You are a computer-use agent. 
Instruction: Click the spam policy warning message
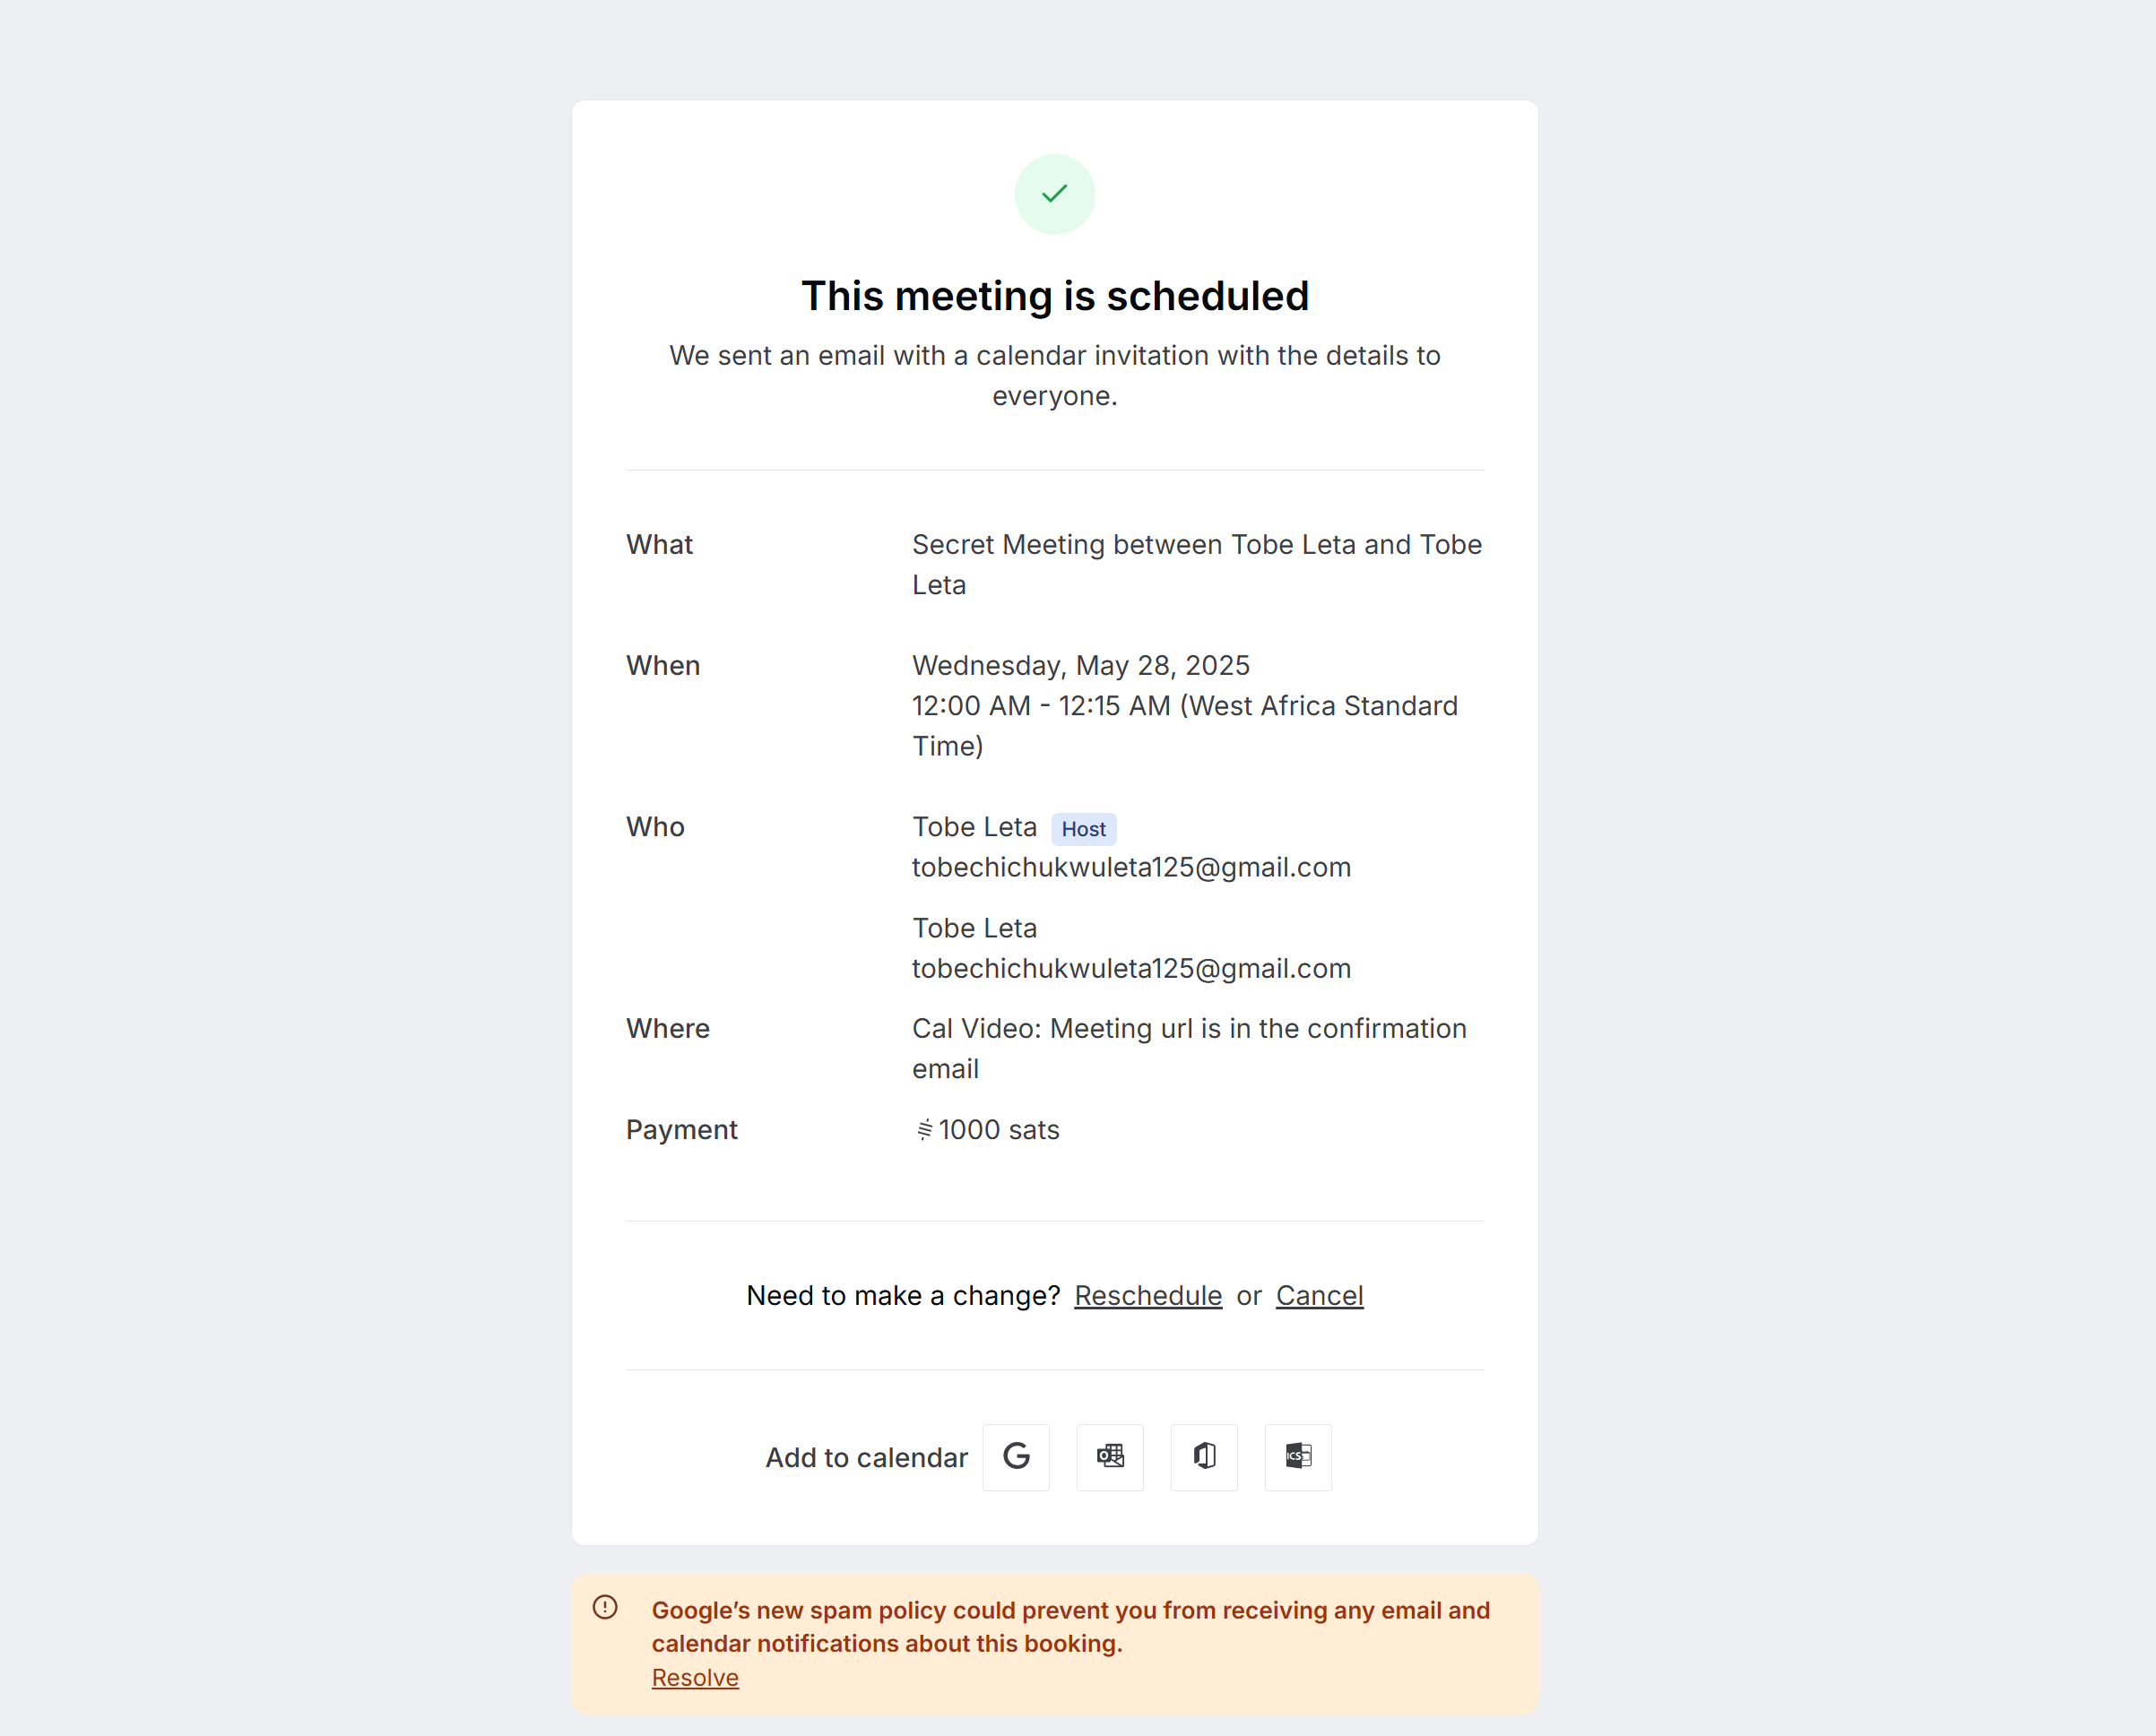[x=1070, y=1627]
